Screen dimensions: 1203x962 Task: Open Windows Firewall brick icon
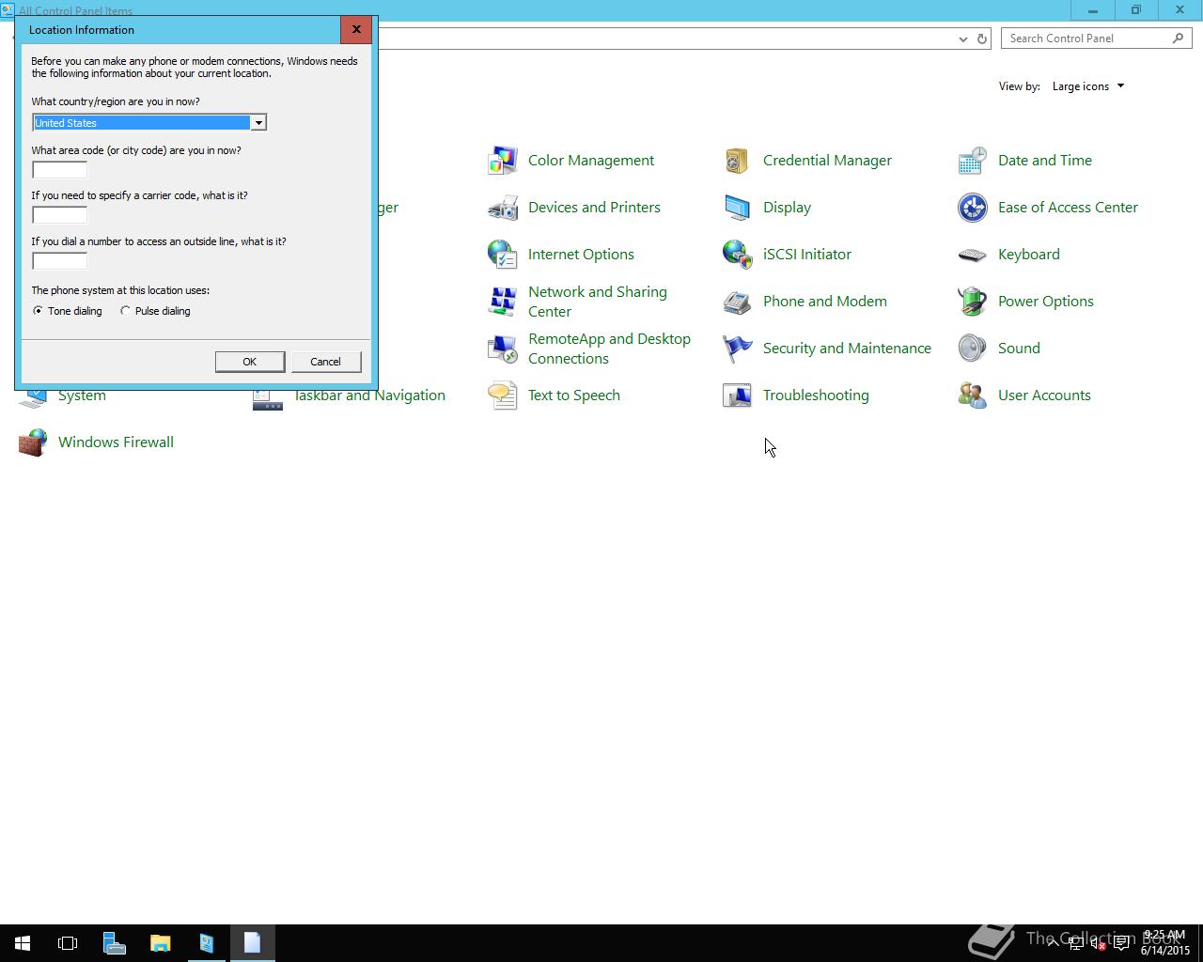tap(33, 442)
